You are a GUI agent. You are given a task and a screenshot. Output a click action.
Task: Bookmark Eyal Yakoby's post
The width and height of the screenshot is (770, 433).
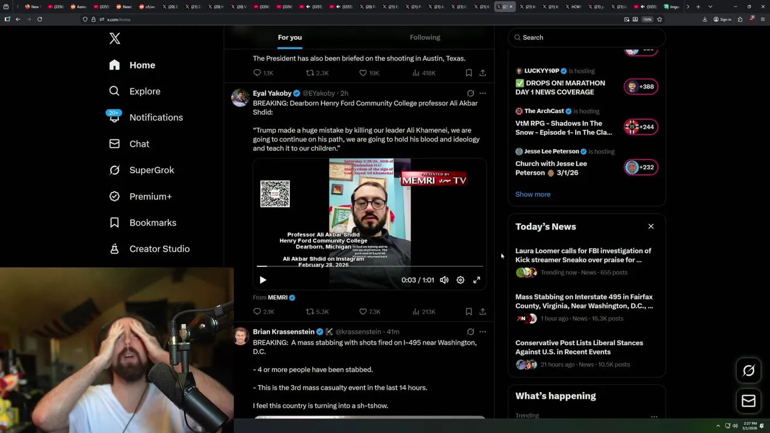click(469, 312)
